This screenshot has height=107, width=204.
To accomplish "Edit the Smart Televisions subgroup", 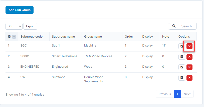I will [182, 57].
